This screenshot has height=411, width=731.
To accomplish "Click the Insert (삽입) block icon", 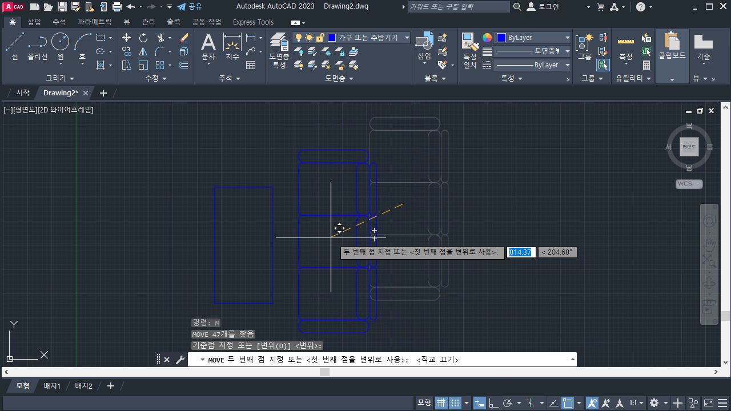I will tap(424, 47).
